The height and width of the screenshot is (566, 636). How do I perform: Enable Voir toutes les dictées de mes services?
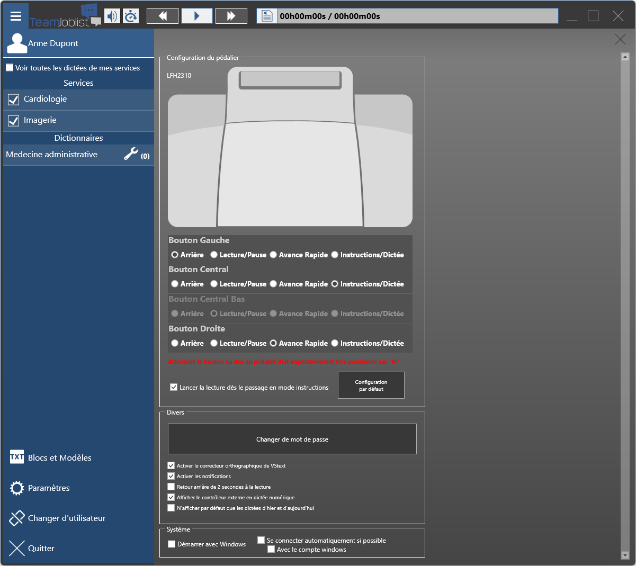coord(10,68)
